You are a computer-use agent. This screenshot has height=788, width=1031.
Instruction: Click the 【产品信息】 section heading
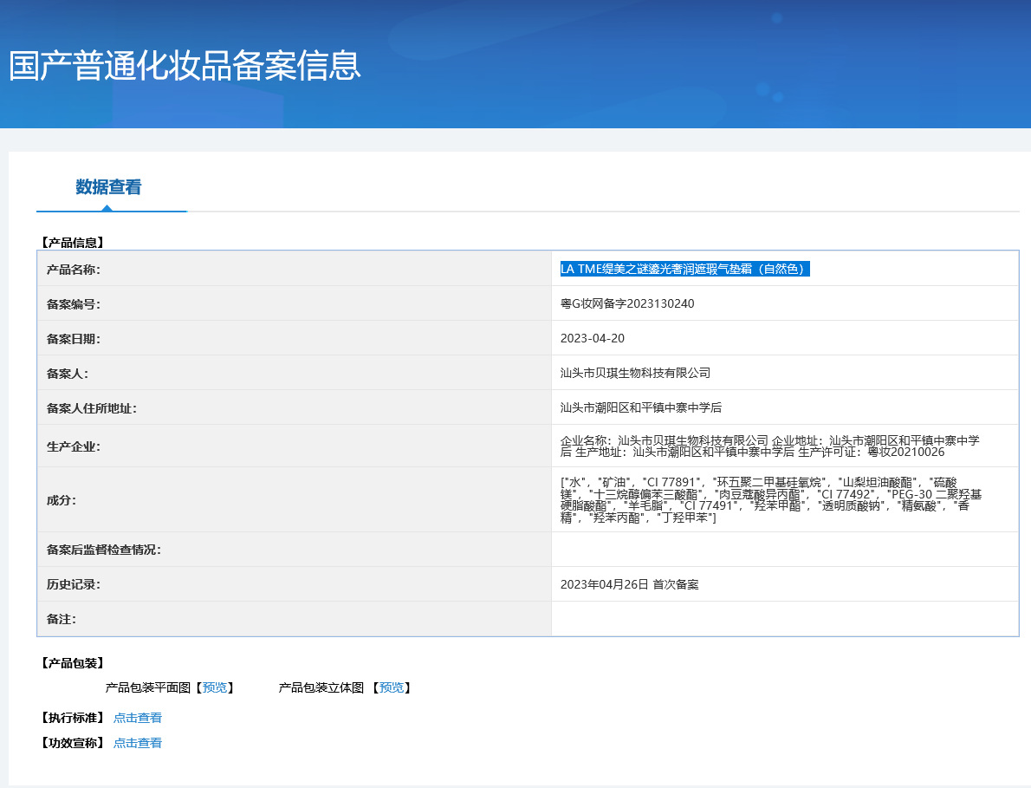click(73, 243)
